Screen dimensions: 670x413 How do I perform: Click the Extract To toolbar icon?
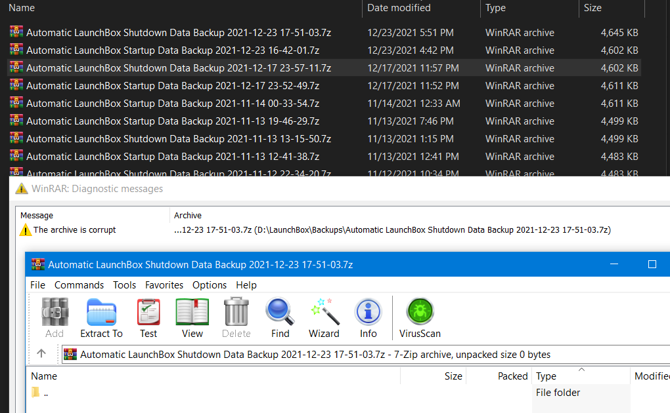[x=101, y=312]
